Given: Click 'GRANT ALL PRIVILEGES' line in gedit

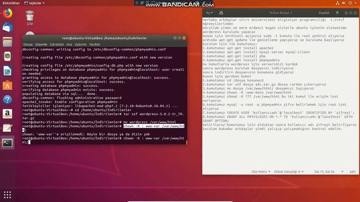Looking at the screenshot, I should tap(277, 118).
